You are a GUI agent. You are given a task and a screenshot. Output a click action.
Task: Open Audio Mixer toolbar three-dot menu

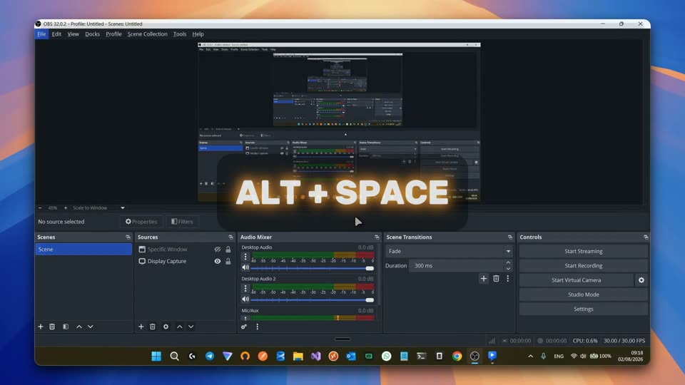tap(258, 327)
